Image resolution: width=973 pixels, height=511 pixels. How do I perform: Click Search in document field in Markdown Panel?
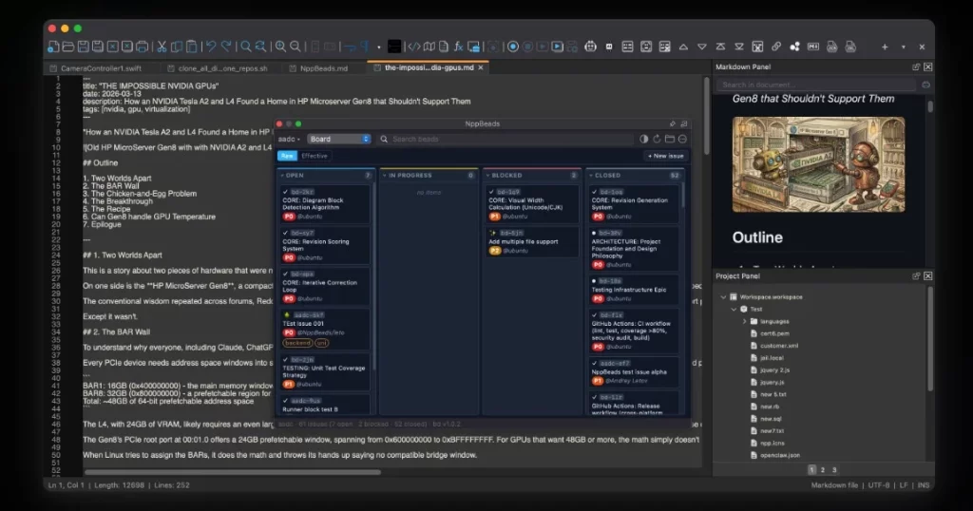816,85
